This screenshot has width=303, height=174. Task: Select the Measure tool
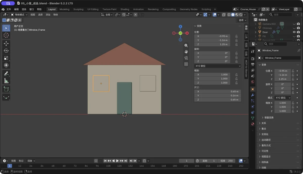click(6, 81)
